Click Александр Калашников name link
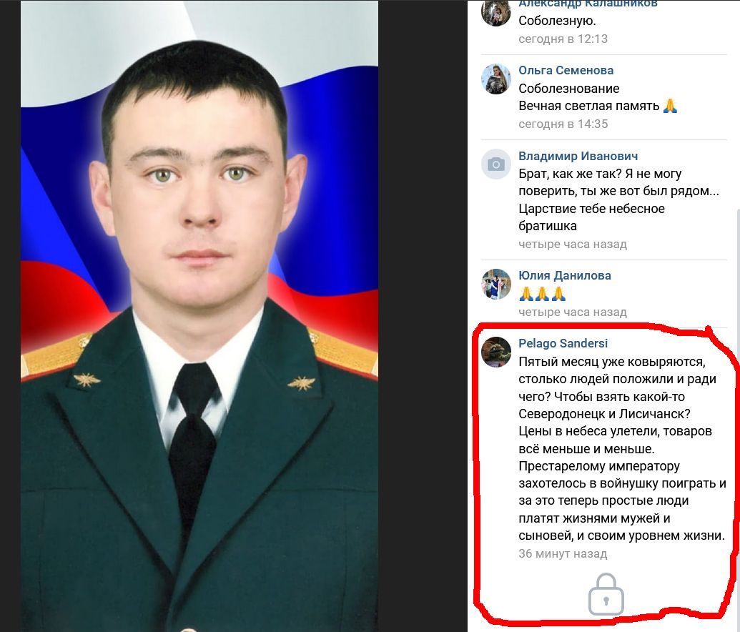 588,4
